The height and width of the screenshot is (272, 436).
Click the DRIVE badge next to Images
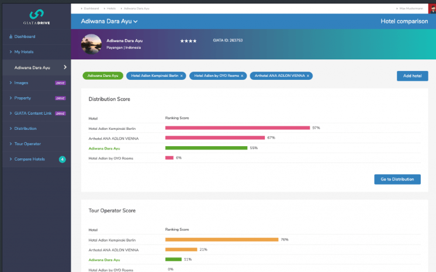click(60, 83)
